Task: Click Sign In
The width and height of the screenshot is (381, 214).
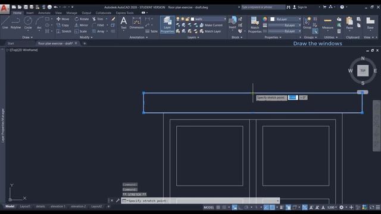Action: pyautogui.click(x=300, y=7)
